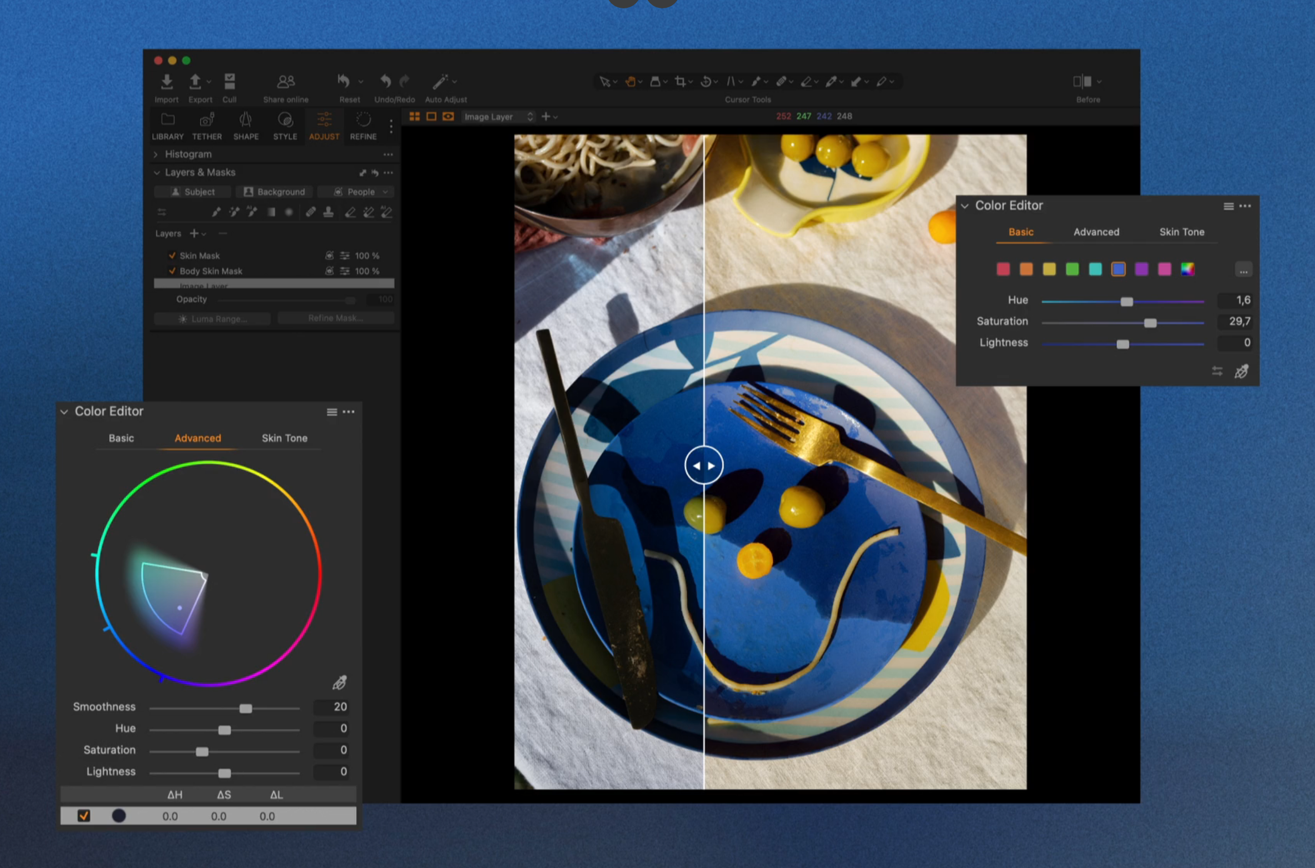
Task: Click the Subject mask button
Action: [x=193, y=192]
